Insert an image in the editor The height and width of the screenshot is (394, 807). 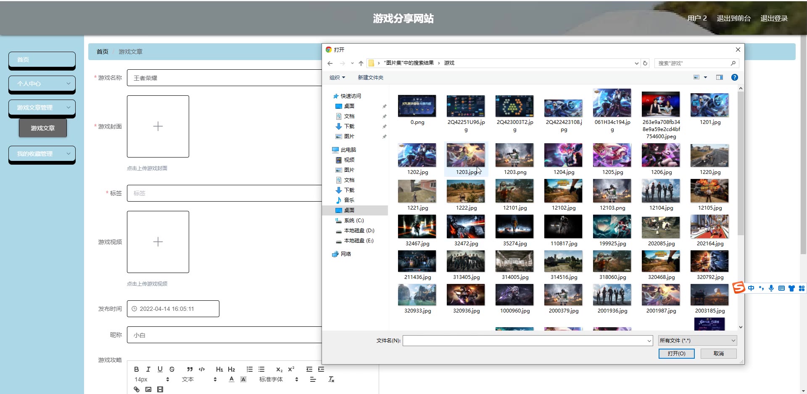(x=148, y=389)
